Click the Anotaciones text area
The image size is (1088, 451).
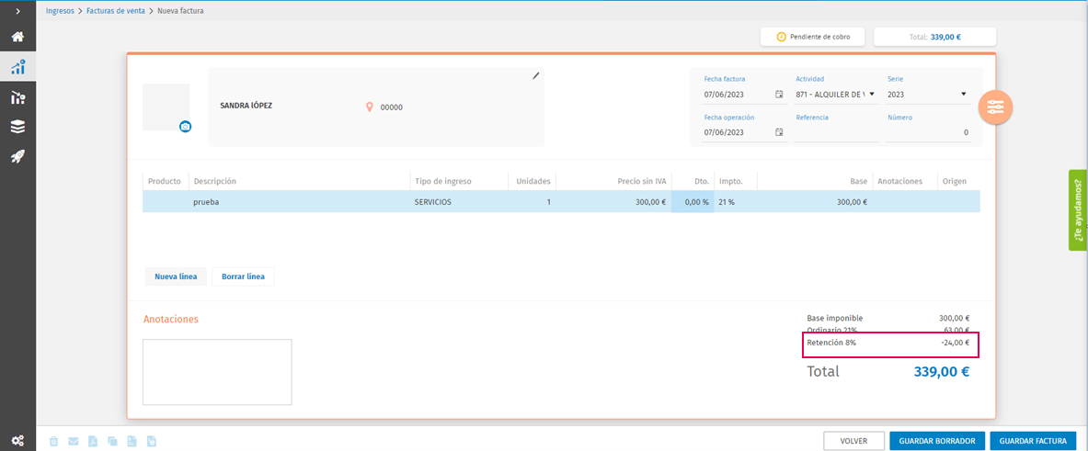coord(217,372)
